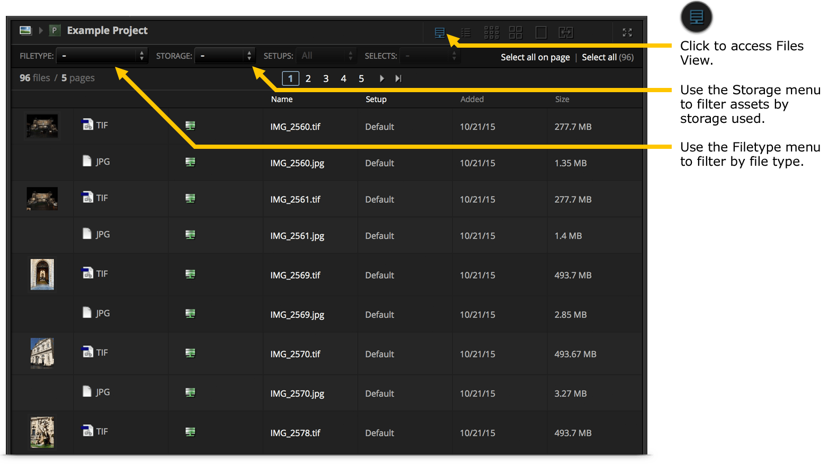Image resolution: width=837 pixels, height=464 pixels.
Task: Click TIF file type icon for IMG_2561.tif
Action: pyautogui.click(x=87, y=197)
